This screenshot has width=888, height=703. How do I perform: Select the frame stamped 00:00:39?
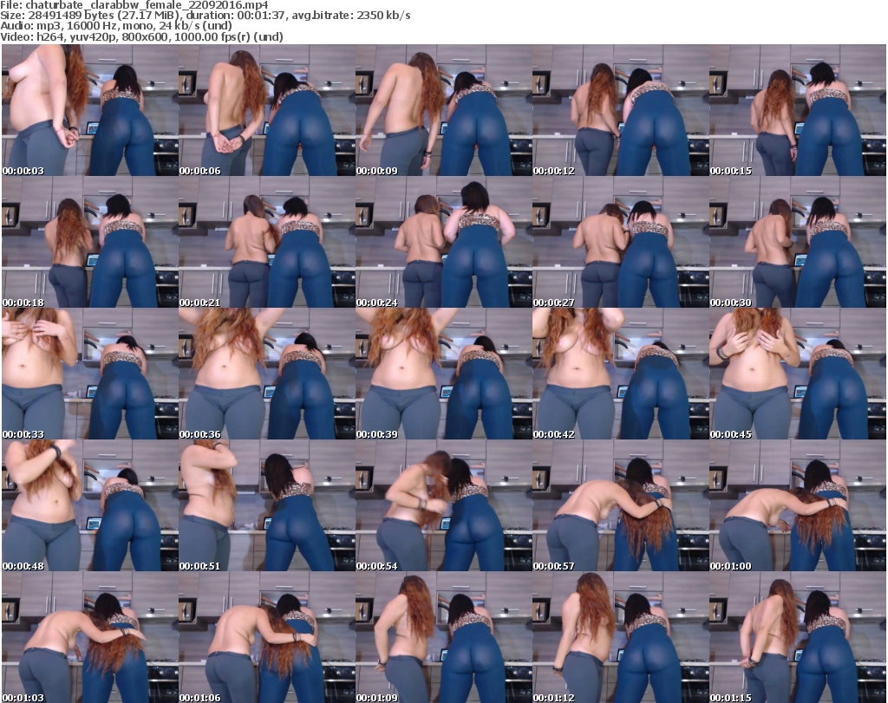click(x=443, y=374)
